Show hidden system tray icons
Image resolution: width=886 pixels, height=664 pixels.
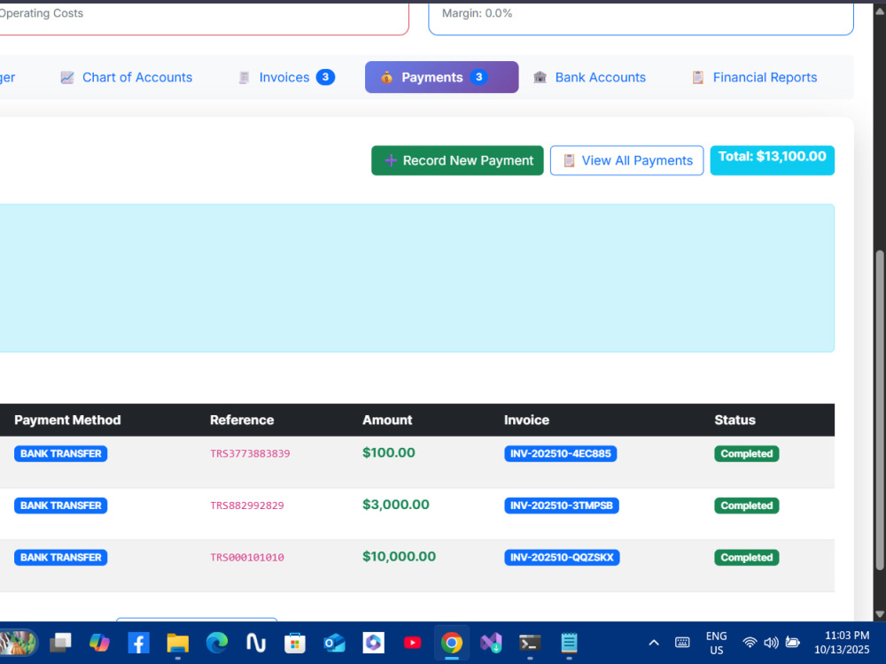click(x=654, y=643)
